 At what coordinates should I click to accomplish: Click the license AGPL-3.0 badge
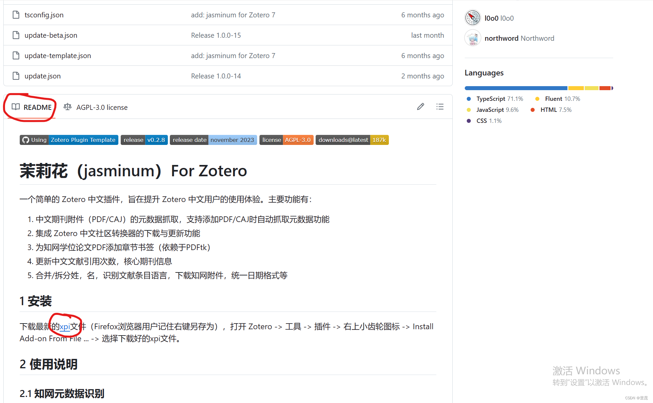287,140
